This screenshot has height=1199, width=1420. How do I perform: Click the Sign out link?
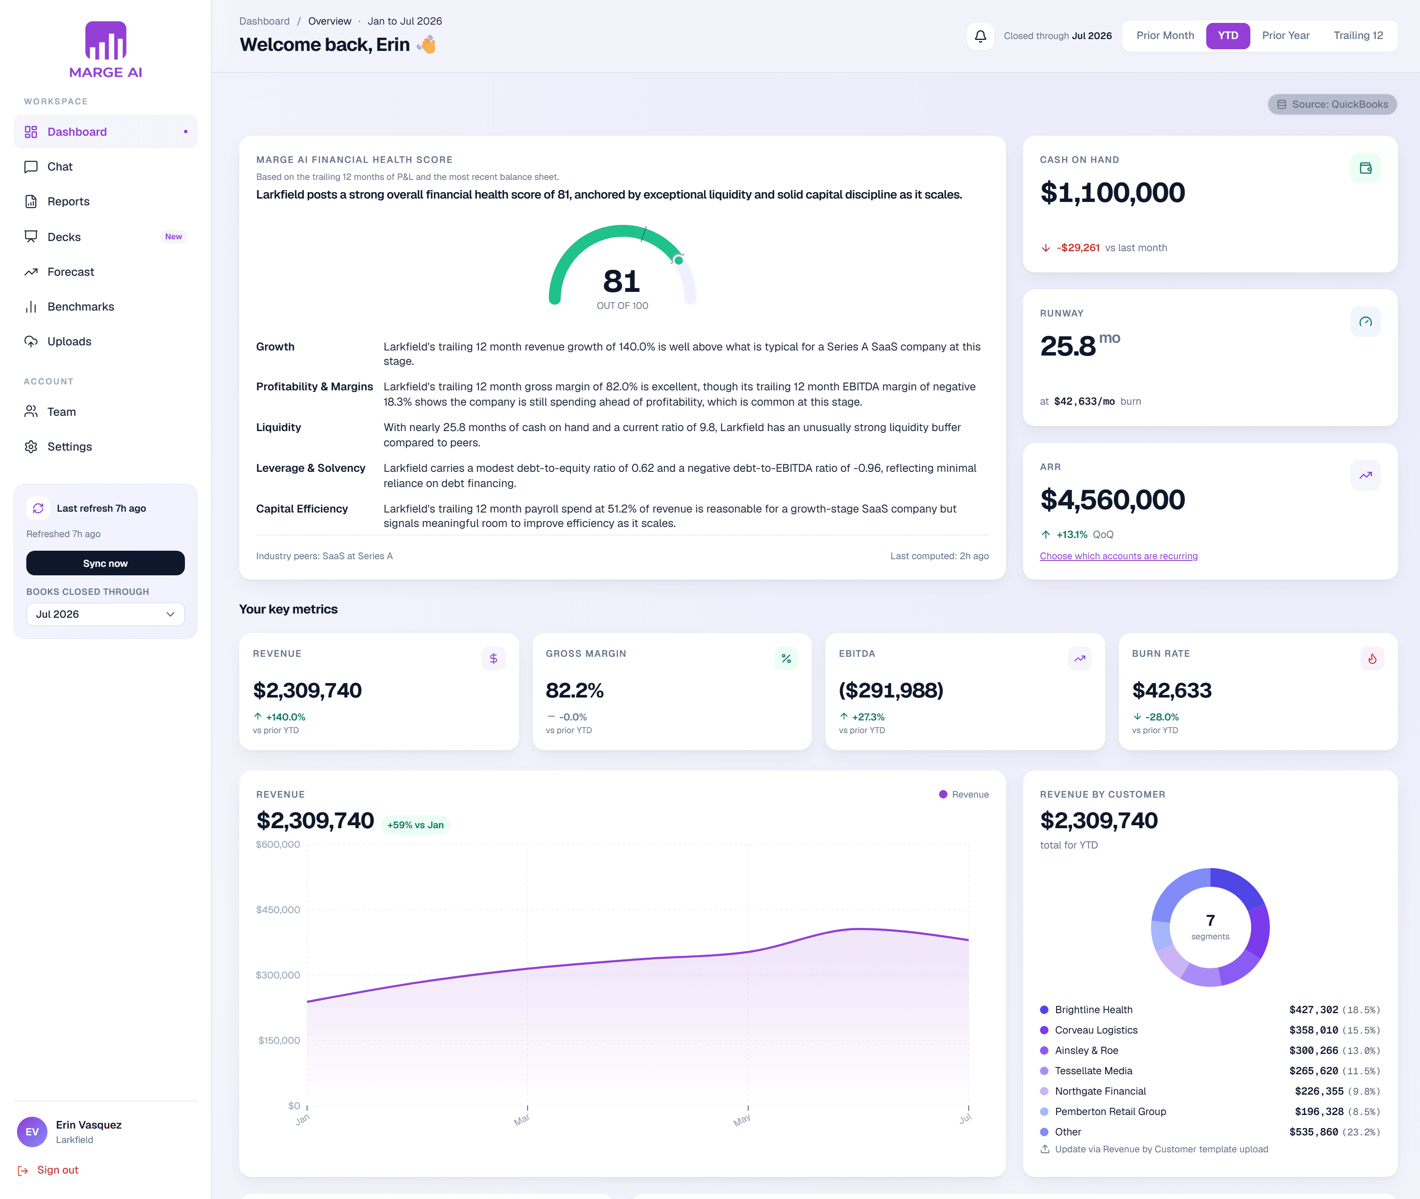pyautogui.click(x=58, y=1170)
